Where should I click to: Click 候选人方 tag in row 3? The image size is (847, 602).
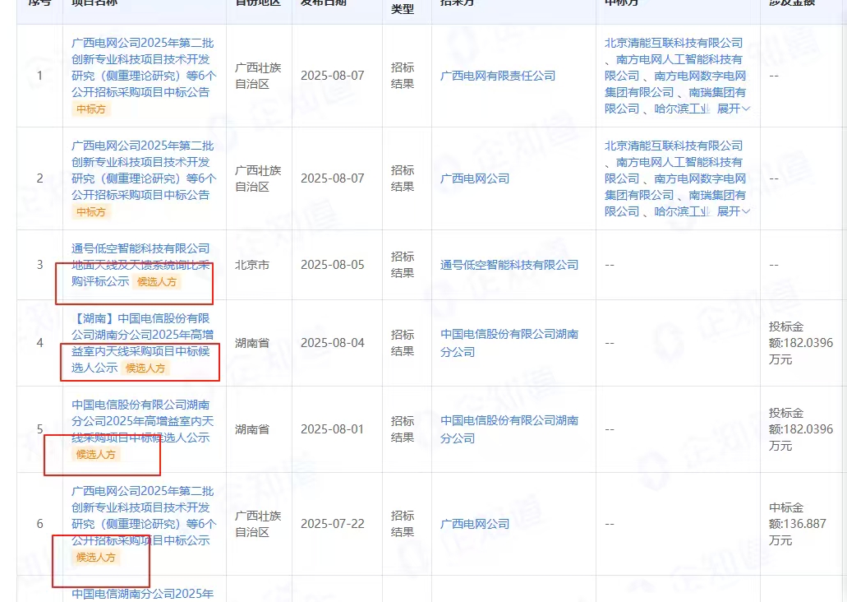[x=157, y=282]
